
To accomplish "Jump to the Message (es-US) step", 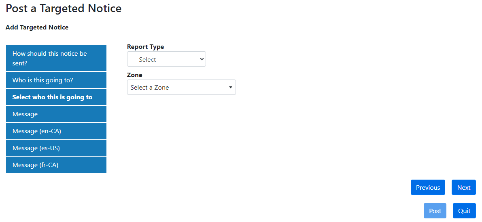I will pyautogui.click(x=56, y=148).
